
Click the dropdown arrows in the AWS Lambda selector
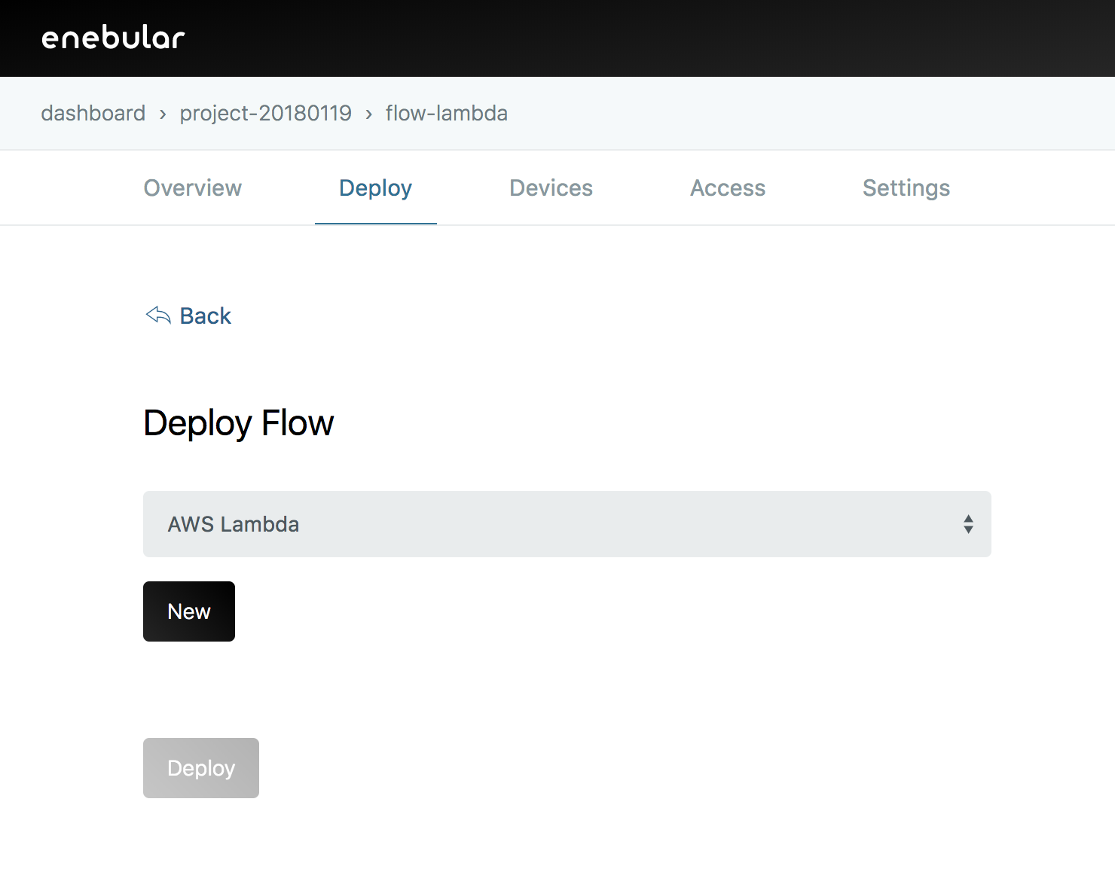[968, 524]
